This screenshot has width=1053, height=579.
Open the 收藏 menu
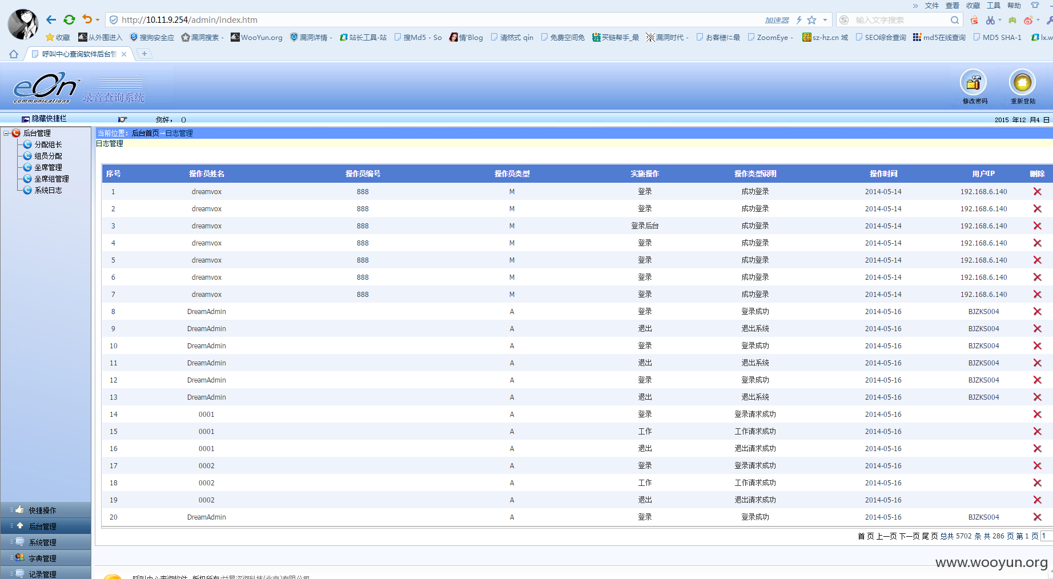[x=973, y=6]
